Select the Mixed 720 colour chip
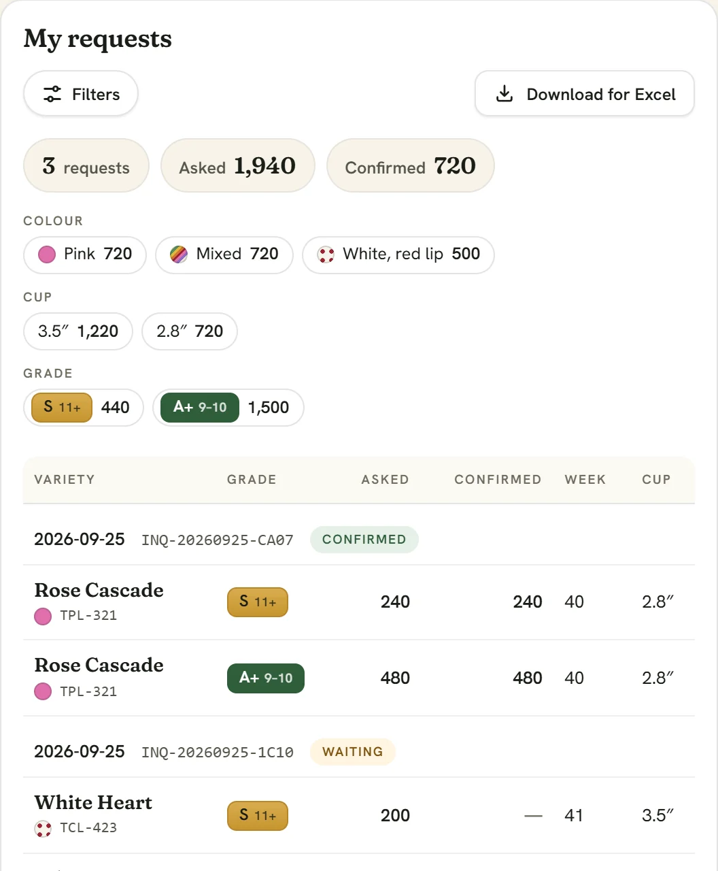This screenshot has width=718, height=871. pyautogui.click(x=224, y=254)
